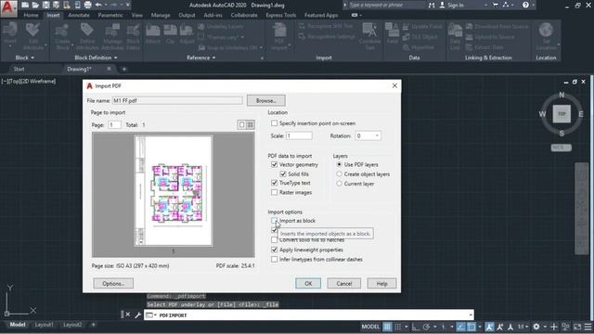The image size is (594, 334).
Task: Open the Rotation dropdown
Action: [x=377, y=135]
